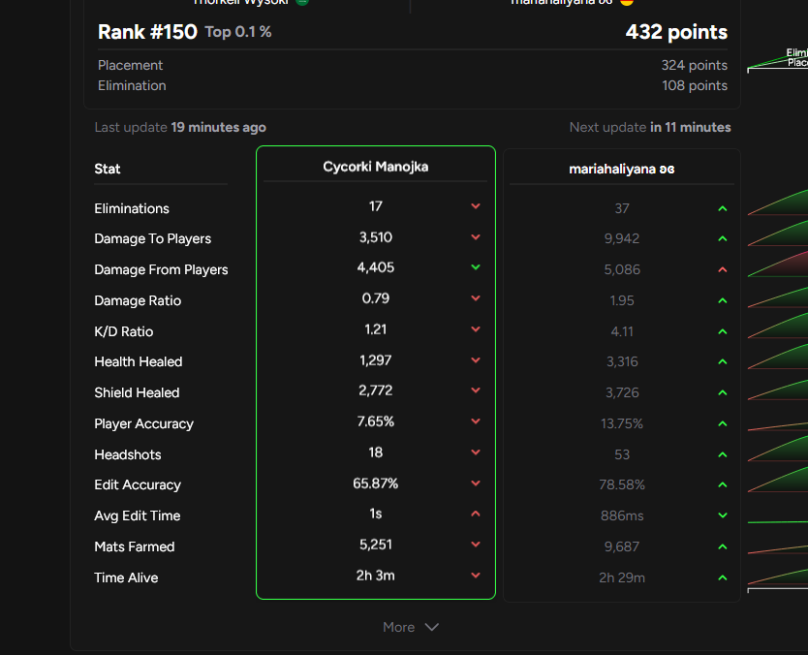Click the green up arrow beside 3,726
This screenshot has width=808, height=655.
(723, 392)
